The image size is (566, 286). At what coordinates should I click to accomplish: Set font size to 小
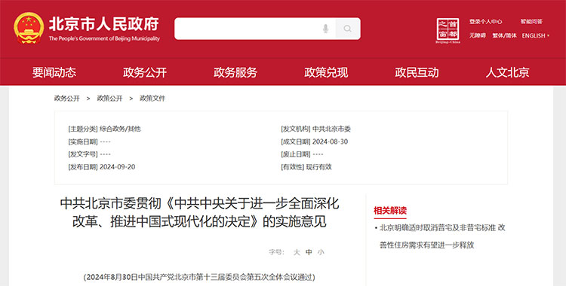(x=321, y=252)
